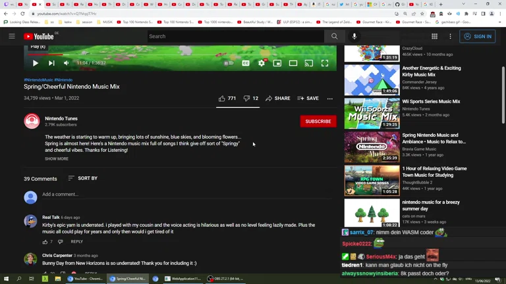Click the red SUBSCRIBE button
The height and width of the screenshot is (284, 506).
pyautogui.click(x=318, y=121)
